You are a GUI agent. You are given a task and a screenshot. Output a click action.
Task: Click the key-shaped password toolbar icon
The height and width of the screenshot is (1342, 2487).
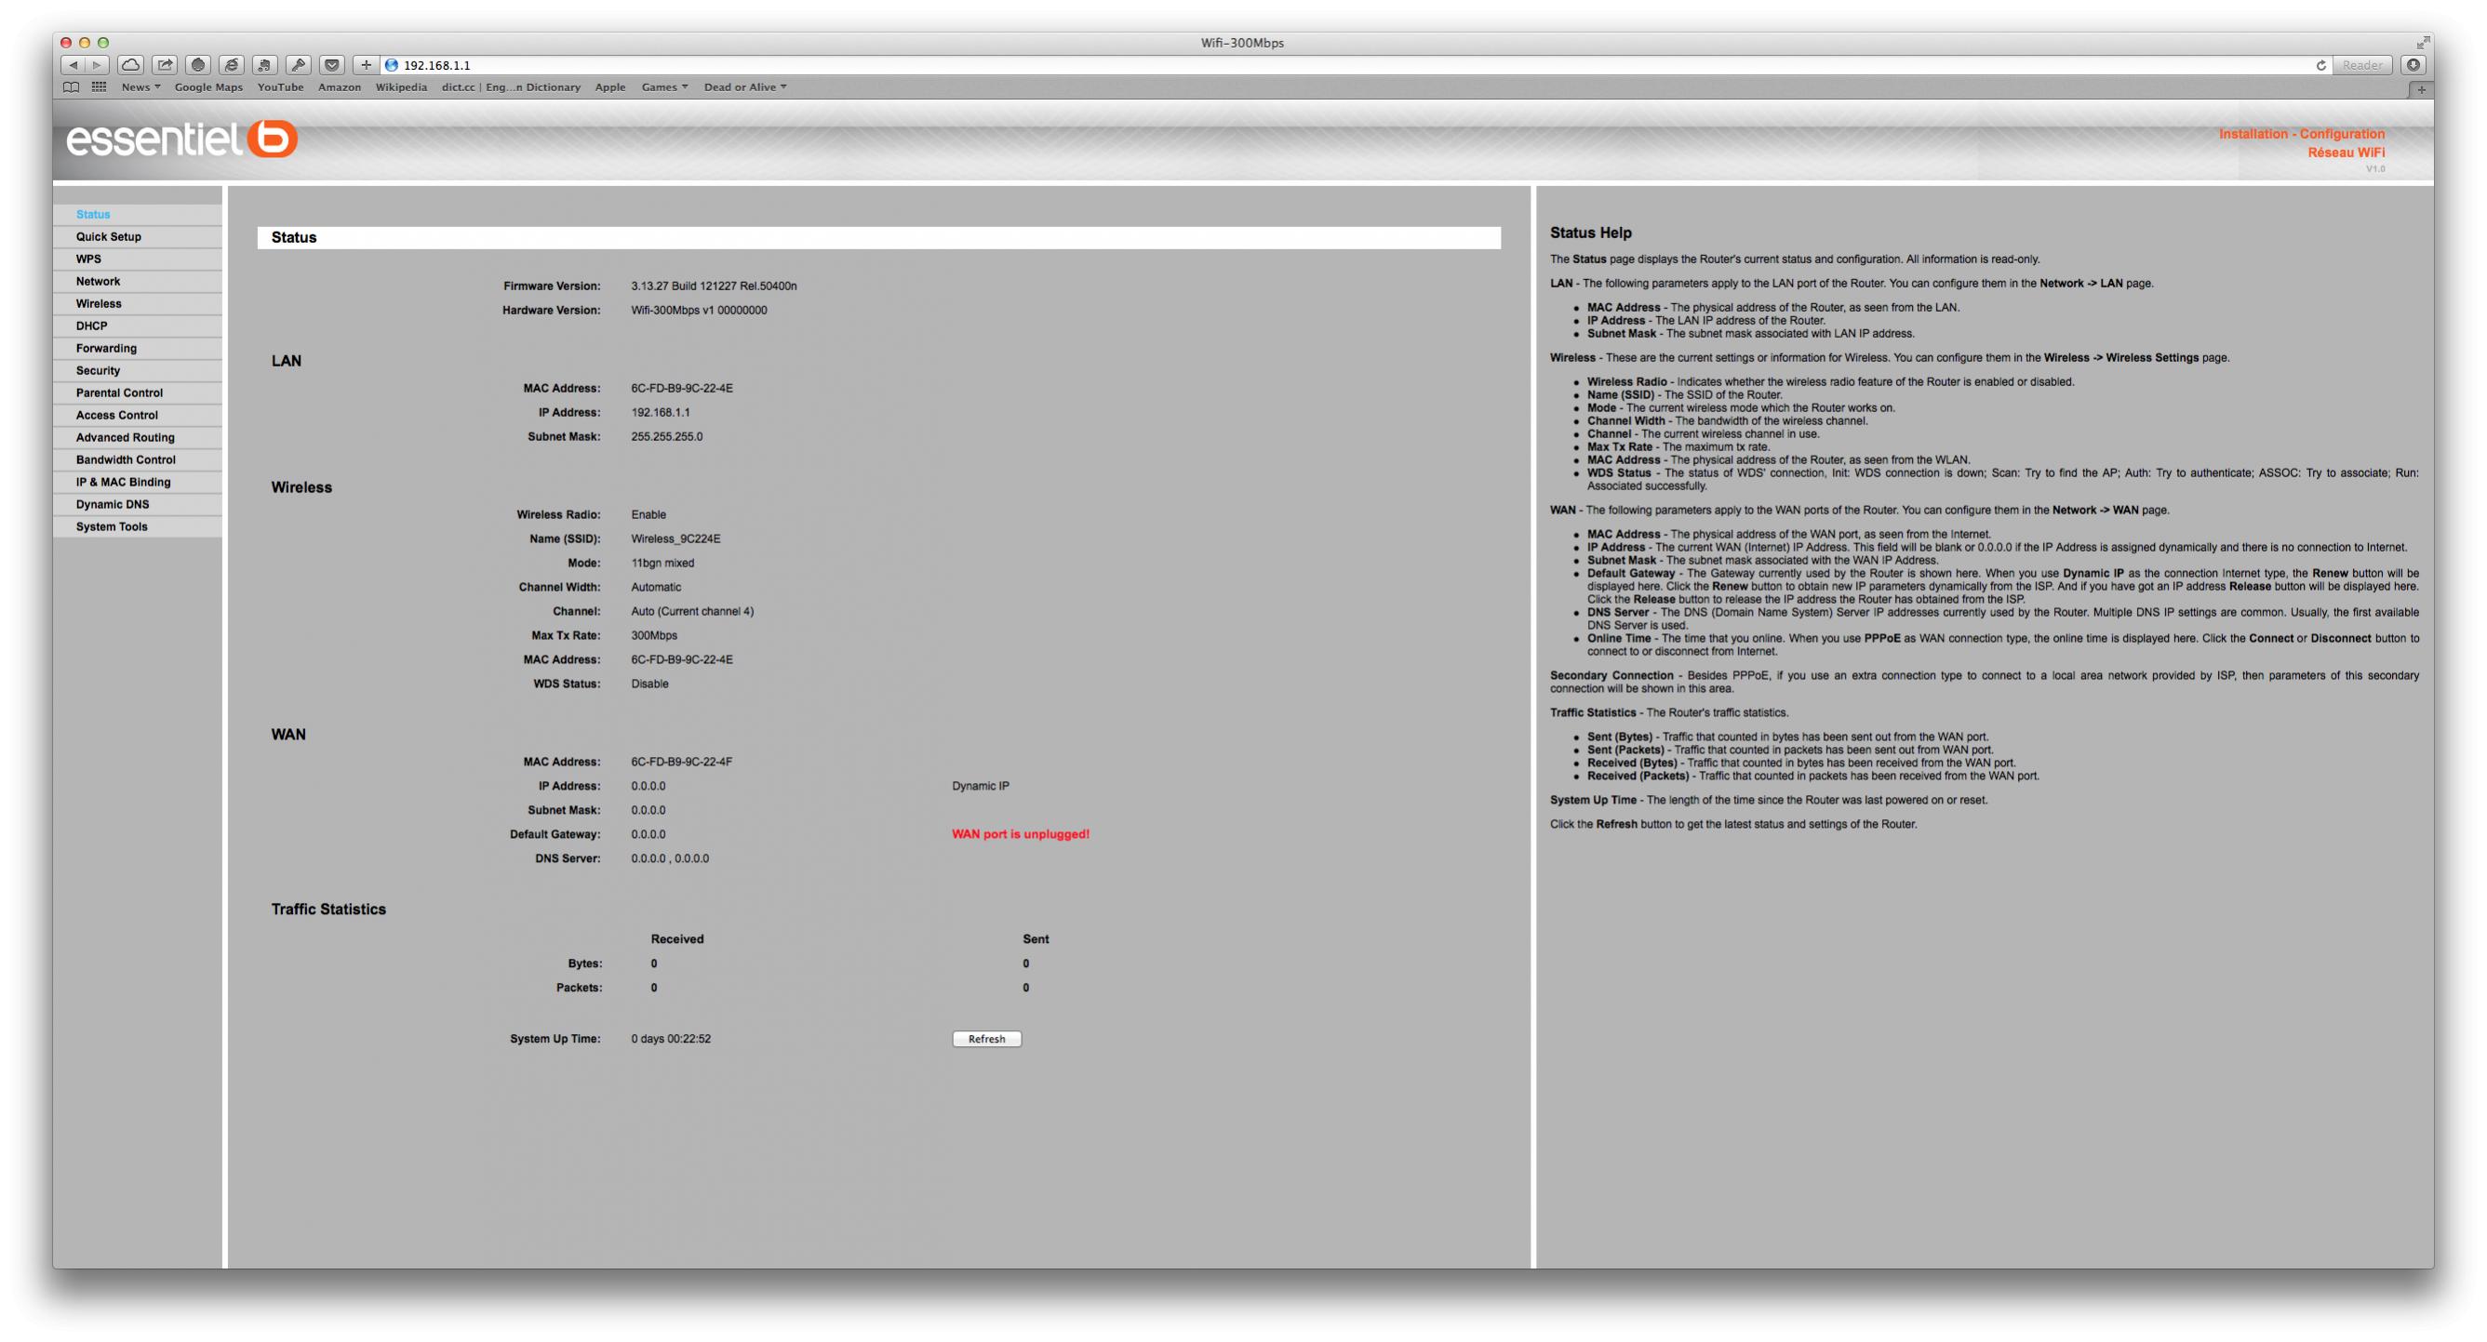coord(299,65)
